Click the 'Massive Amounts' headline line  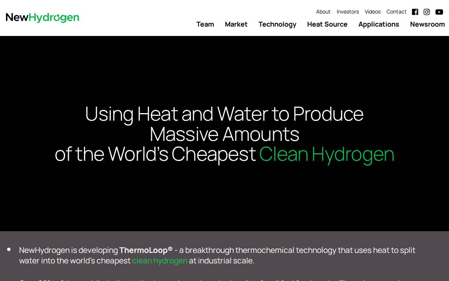224,134
